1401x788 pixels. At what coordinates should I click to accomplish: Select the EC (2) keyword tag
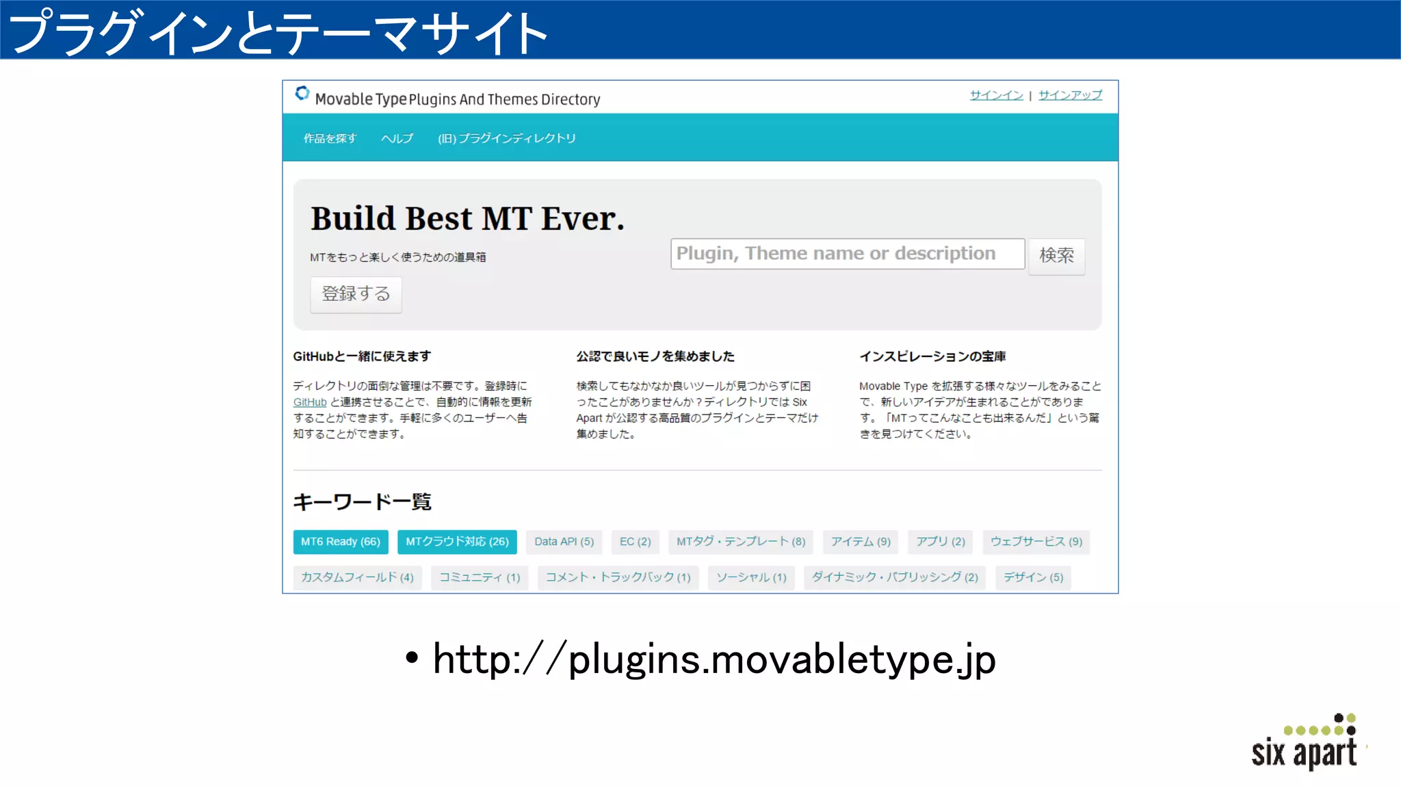(636, 542)
